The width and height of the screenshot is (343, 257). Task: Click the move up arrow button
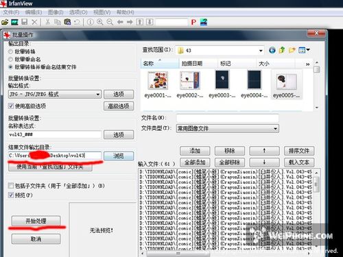(x=264, y=151)
